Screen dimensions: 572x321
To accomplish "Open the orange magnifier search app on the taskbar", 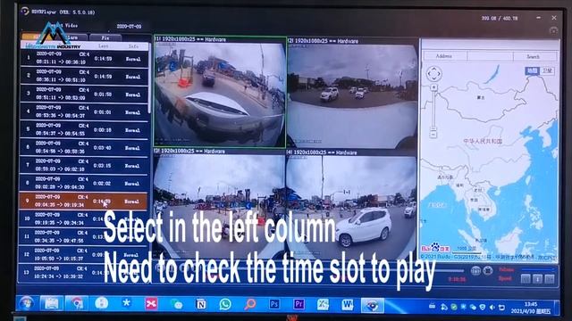I will 250,304.
